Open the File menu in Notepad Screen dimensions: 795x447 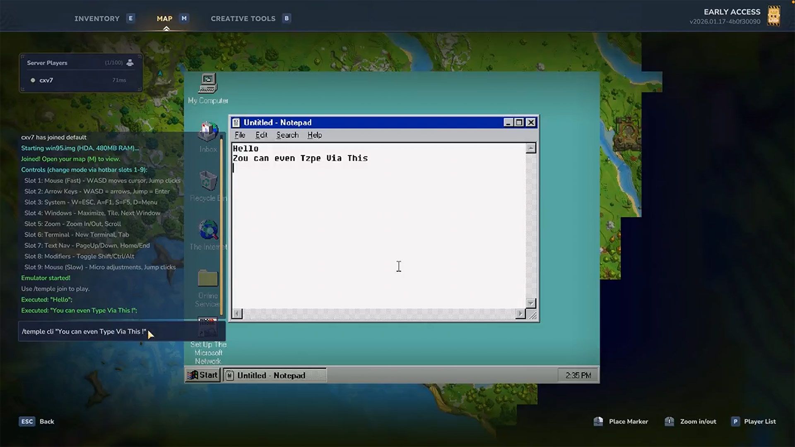point(239,135)
